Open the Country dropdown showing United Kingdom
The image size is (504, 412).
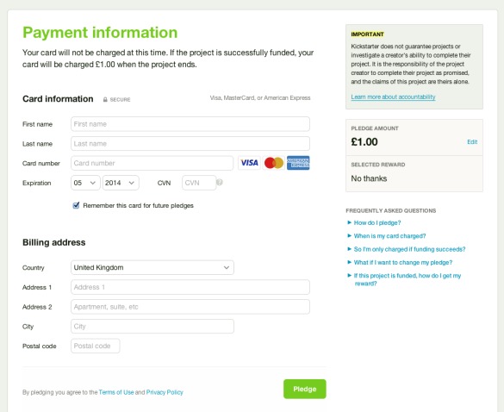point(152,267)
